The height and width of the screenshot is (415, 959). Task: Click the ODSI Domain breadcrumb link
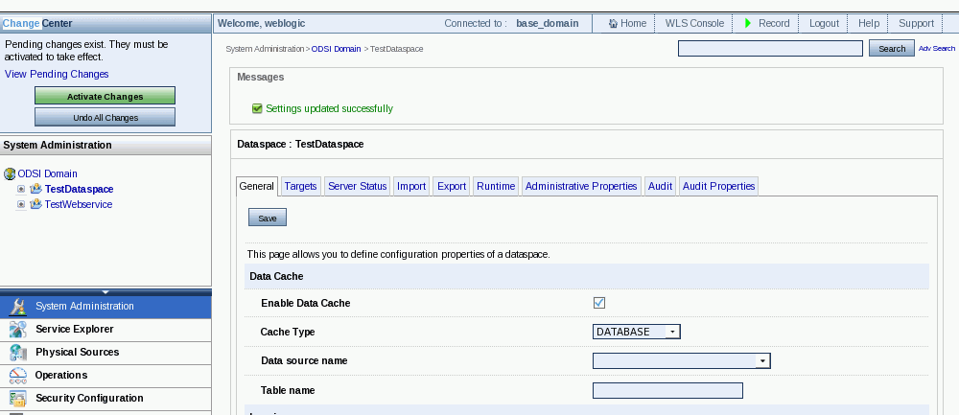337,49
